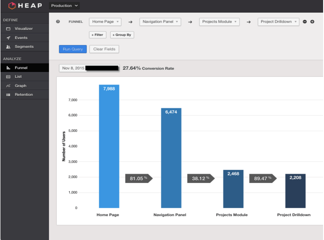Viewport: 324px width, 240px height.
Task: Select the Events icon in sidebar
Action: 8,38
